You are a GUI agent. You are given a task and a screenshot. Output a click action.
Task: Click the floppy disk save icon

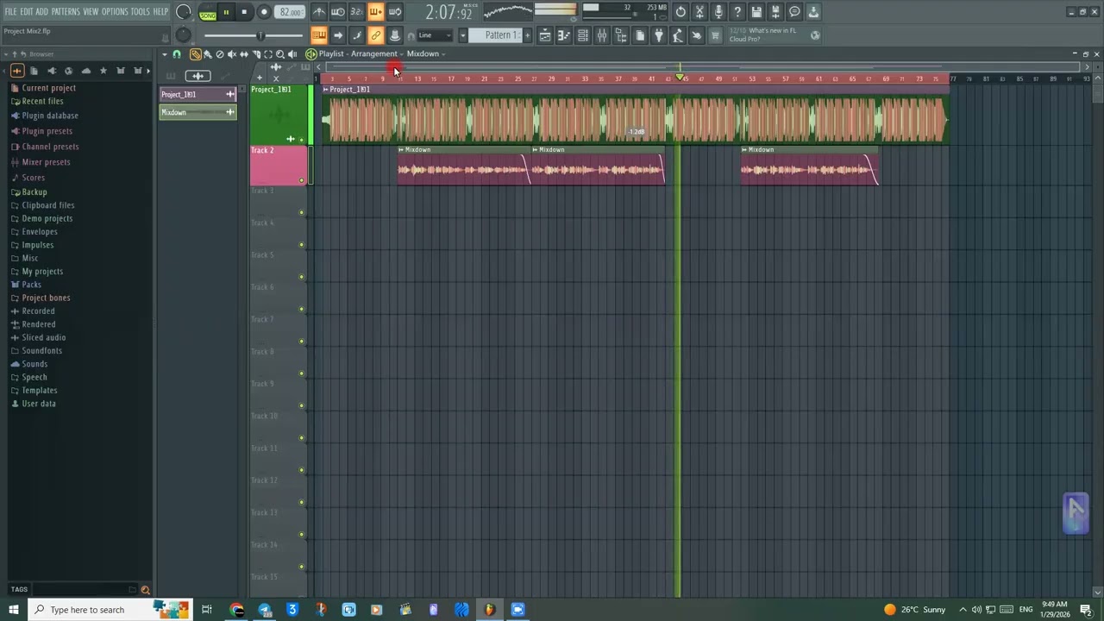756,12
